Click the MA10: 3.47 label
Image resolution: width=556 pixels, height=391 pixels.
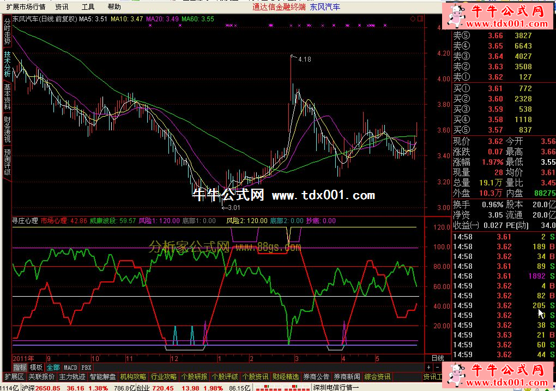click(x=126, y=19)
